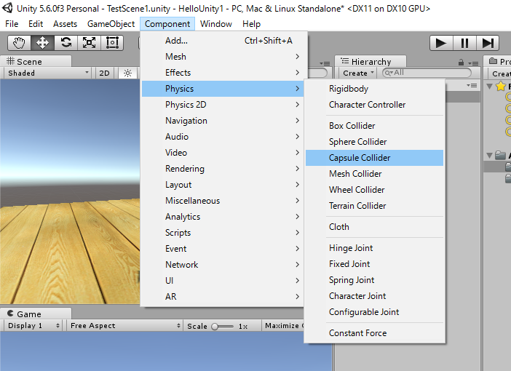Click the Unity logo in title bar
This screenshot has height=371, width=511.
7,8
